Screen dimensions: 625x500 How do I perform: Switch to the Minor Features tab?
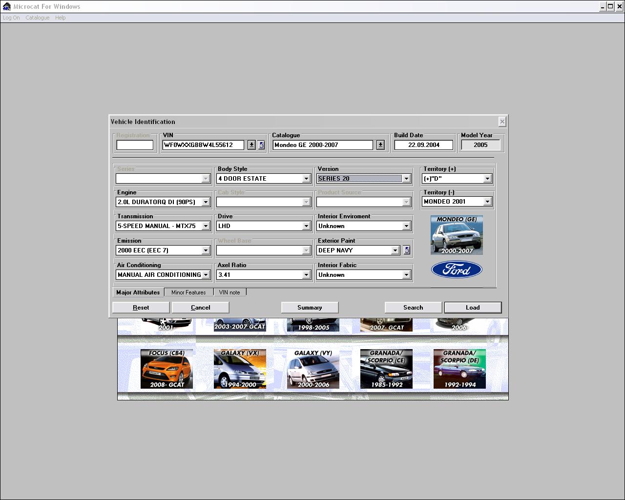click(188, 292)
